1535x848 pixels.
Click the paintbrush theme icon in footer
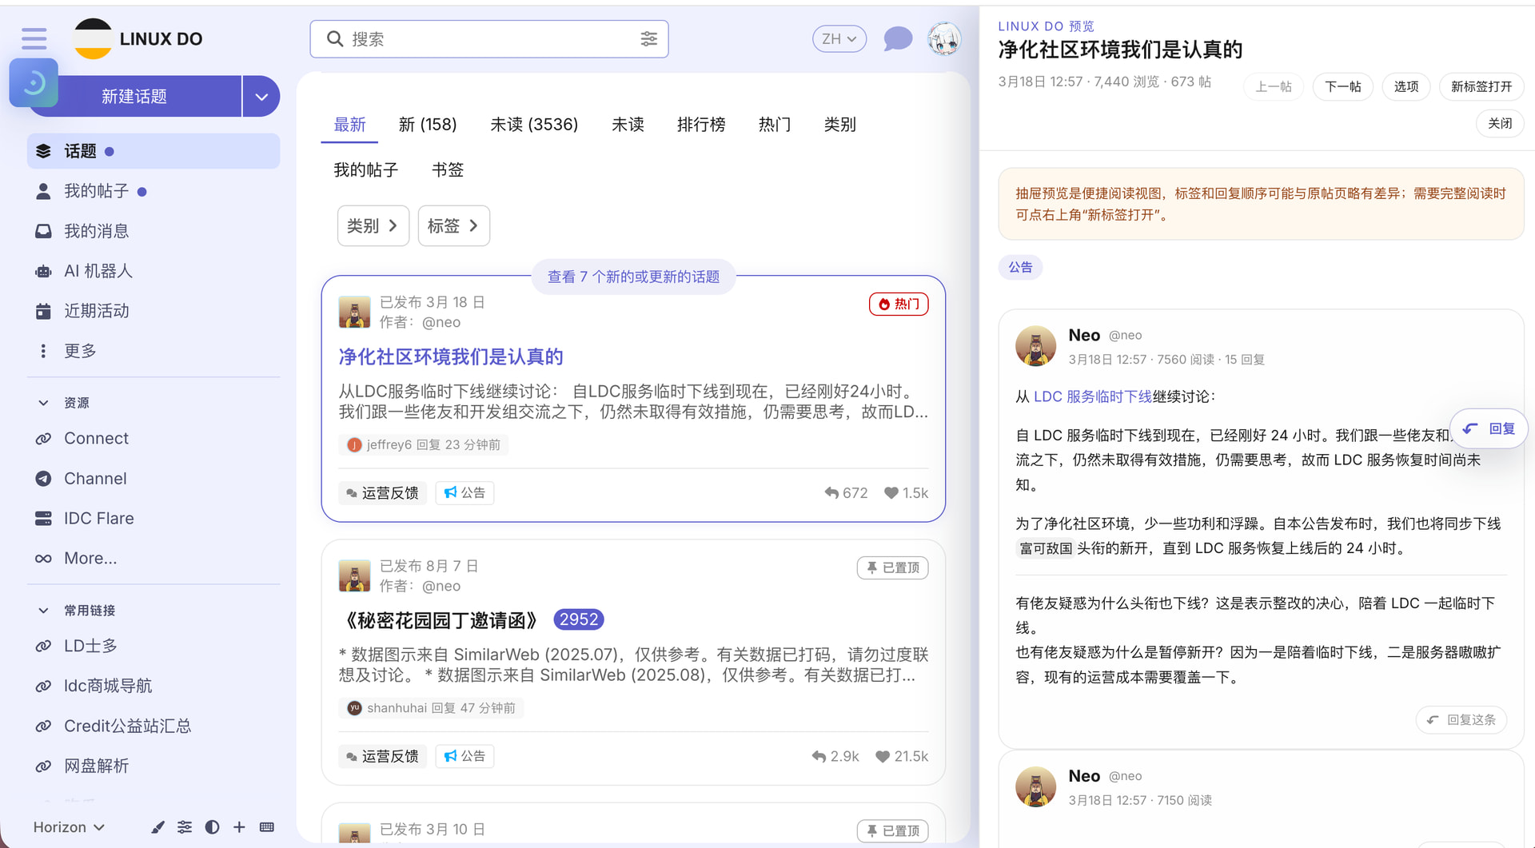coord(157,827)
